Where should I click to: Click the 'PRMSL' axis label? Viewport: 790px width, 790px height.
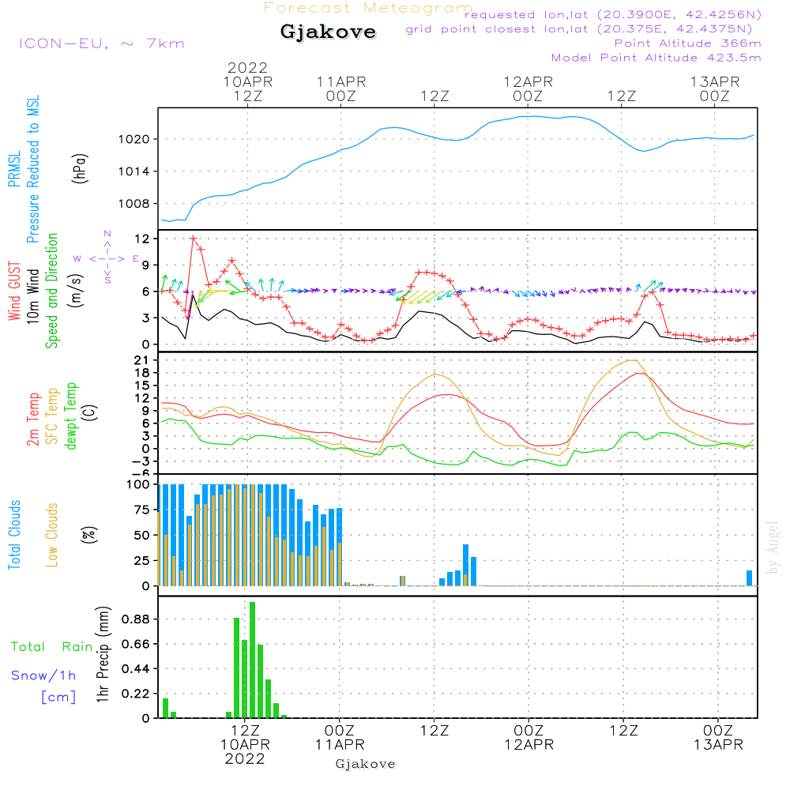coord(14,169)
